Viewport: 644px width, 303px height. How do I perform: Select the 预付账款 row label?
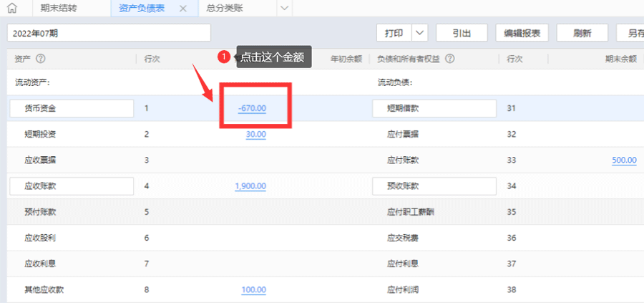[40, 212]
